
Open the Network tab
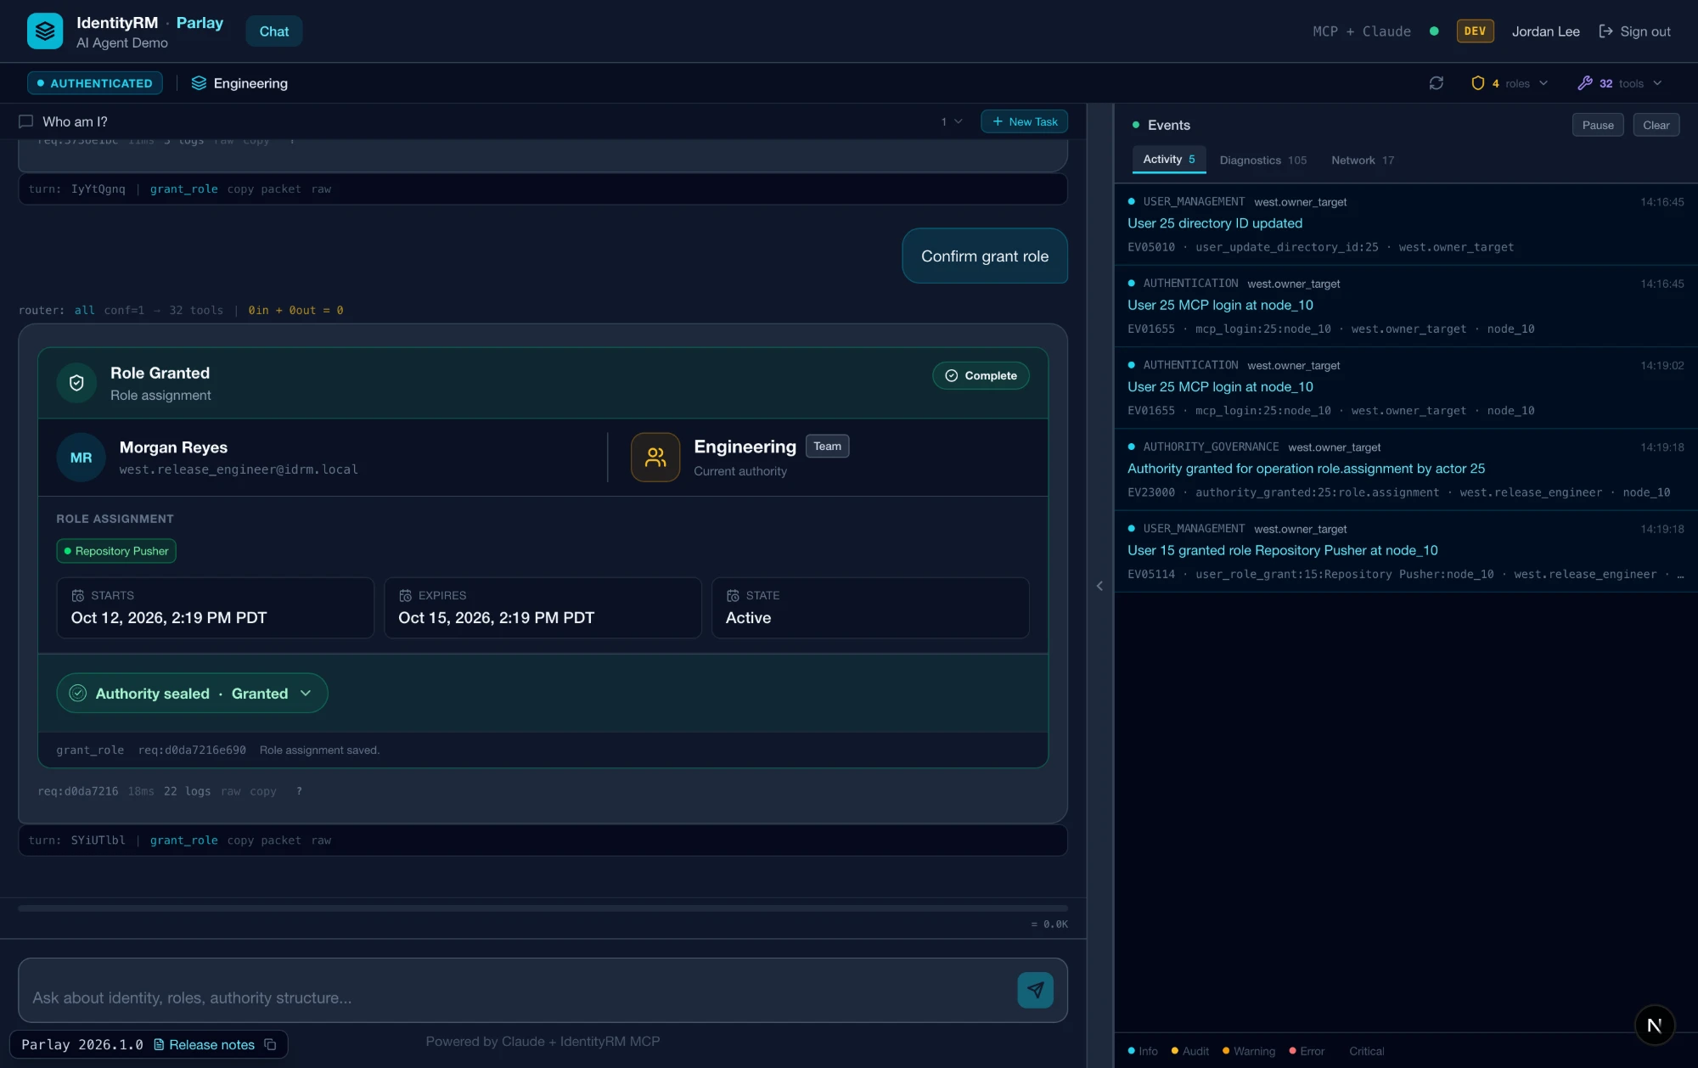[x=1362, y=160]
